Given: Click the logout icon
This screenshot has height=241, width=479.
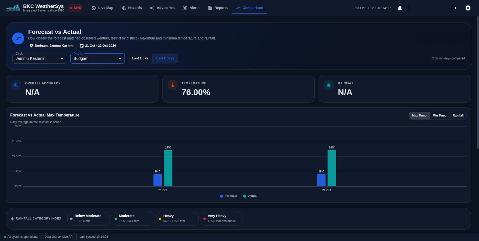Looking at the screenshot, I should coord(454,8).
